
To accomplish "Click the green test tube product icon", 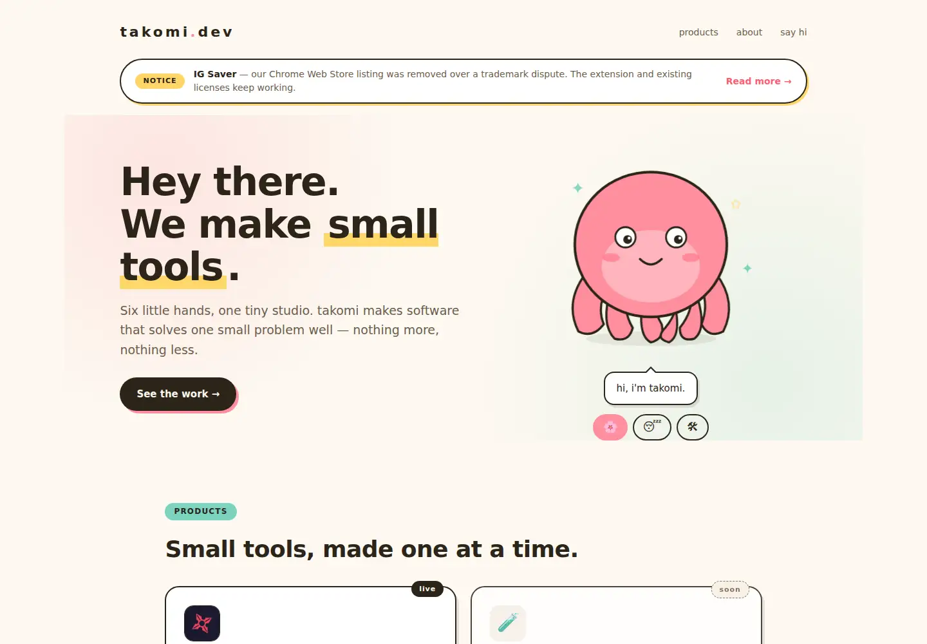I will (508, 623).
